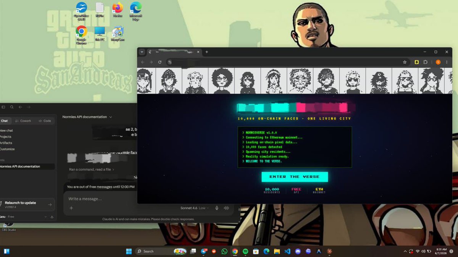The width and height of the screenshot is (458, 257).
Task: Click the first pixel face thumbnail
Action: (x=145, y=81)
